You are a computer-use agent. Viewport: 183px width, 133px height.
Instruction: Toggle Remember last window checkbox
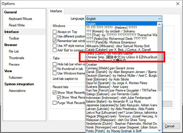coord(55,41)
